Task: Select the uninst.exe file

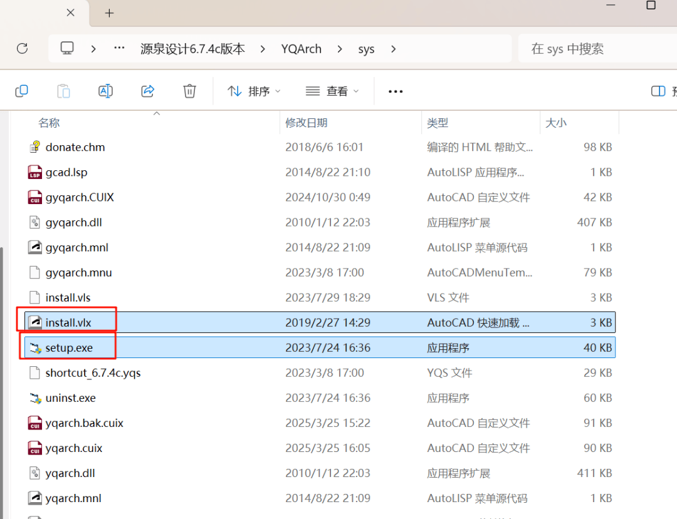Action: pyautogui.click(x=70, y=398)
